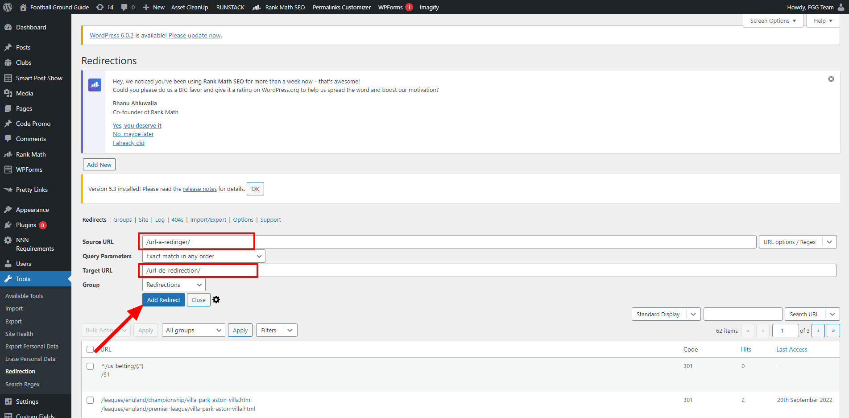Click the gear icon beside Close button

pos(216,300)
